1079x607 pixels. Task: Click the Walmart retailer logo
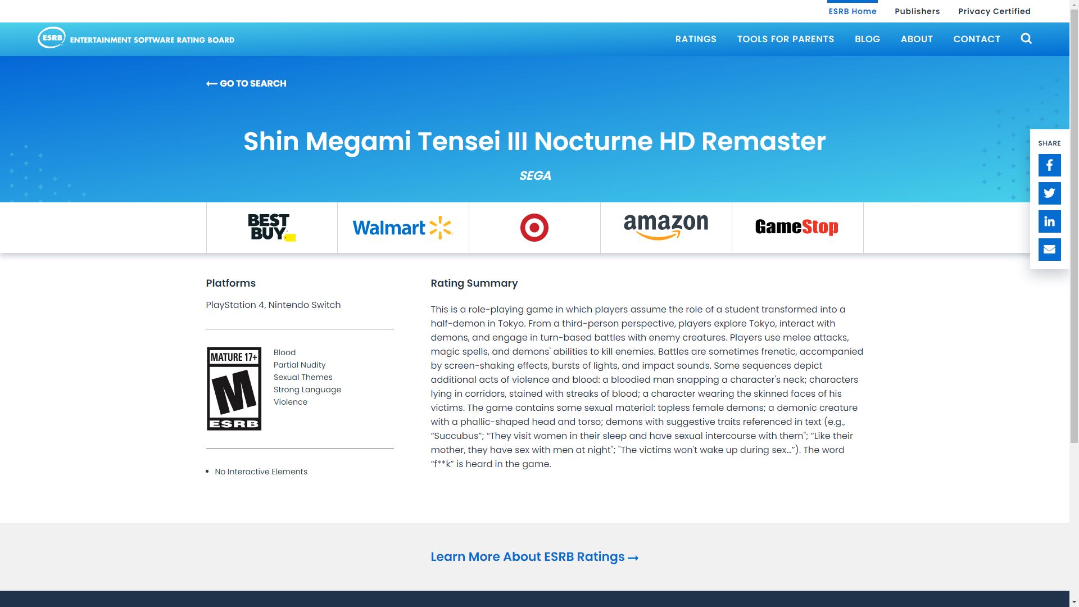click(402, 228)
